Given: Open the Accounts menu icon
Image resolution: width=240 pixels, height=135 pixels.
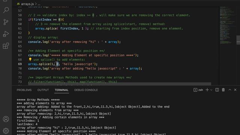Looking at the screenshot, I should (6, 119).
